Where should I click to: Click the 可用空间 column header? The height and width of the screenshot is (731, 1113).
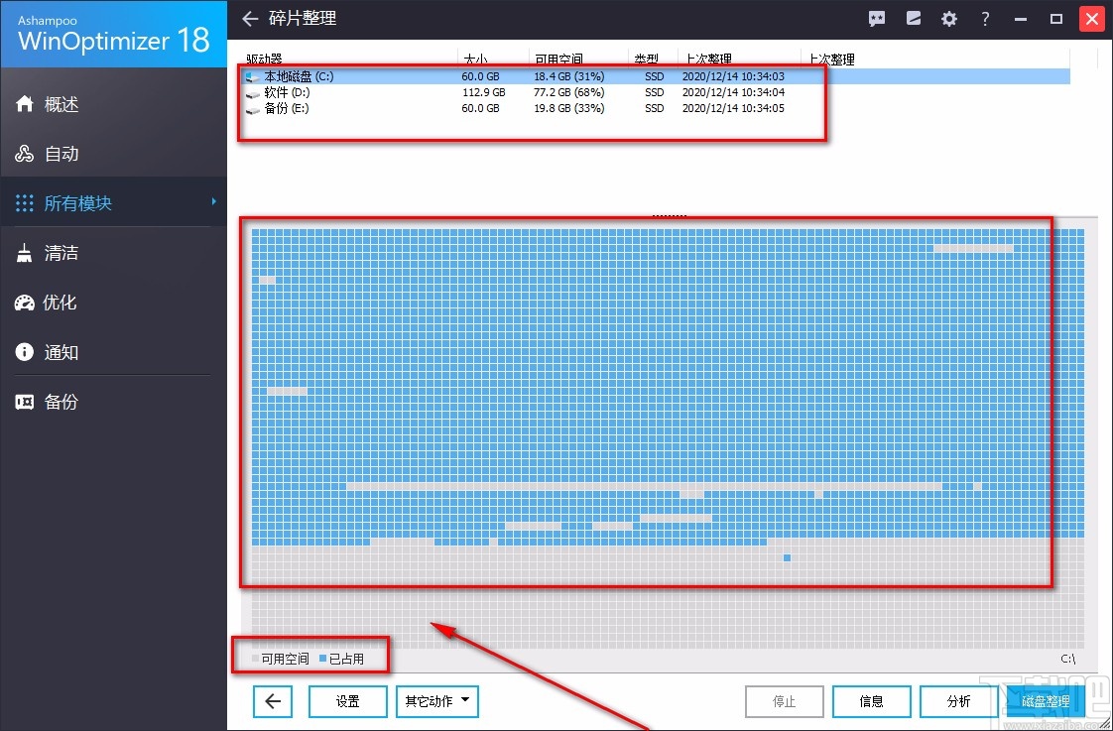[x=558, y=60]
